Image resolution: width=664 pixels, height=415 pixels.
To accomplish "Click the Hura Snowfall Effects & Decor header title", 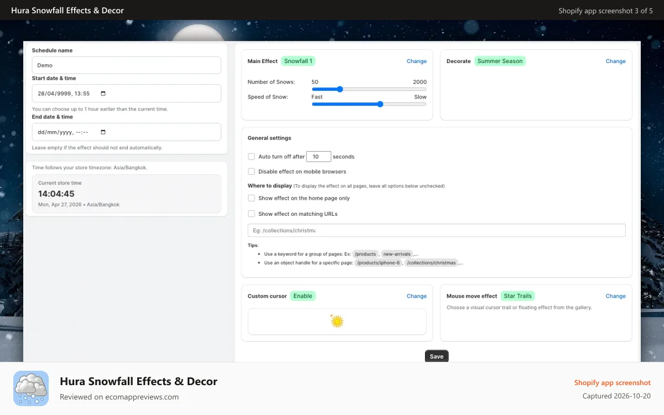I will coord(68,11).
